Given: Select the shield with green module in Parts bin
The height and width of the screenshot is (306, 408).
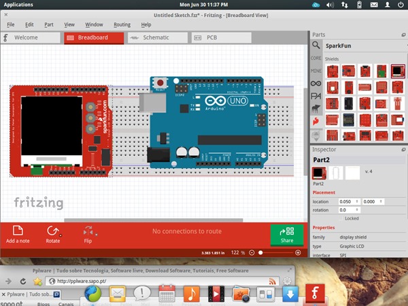Looking at the screenshot, I should pyautogui.click(x=381, y=71).
